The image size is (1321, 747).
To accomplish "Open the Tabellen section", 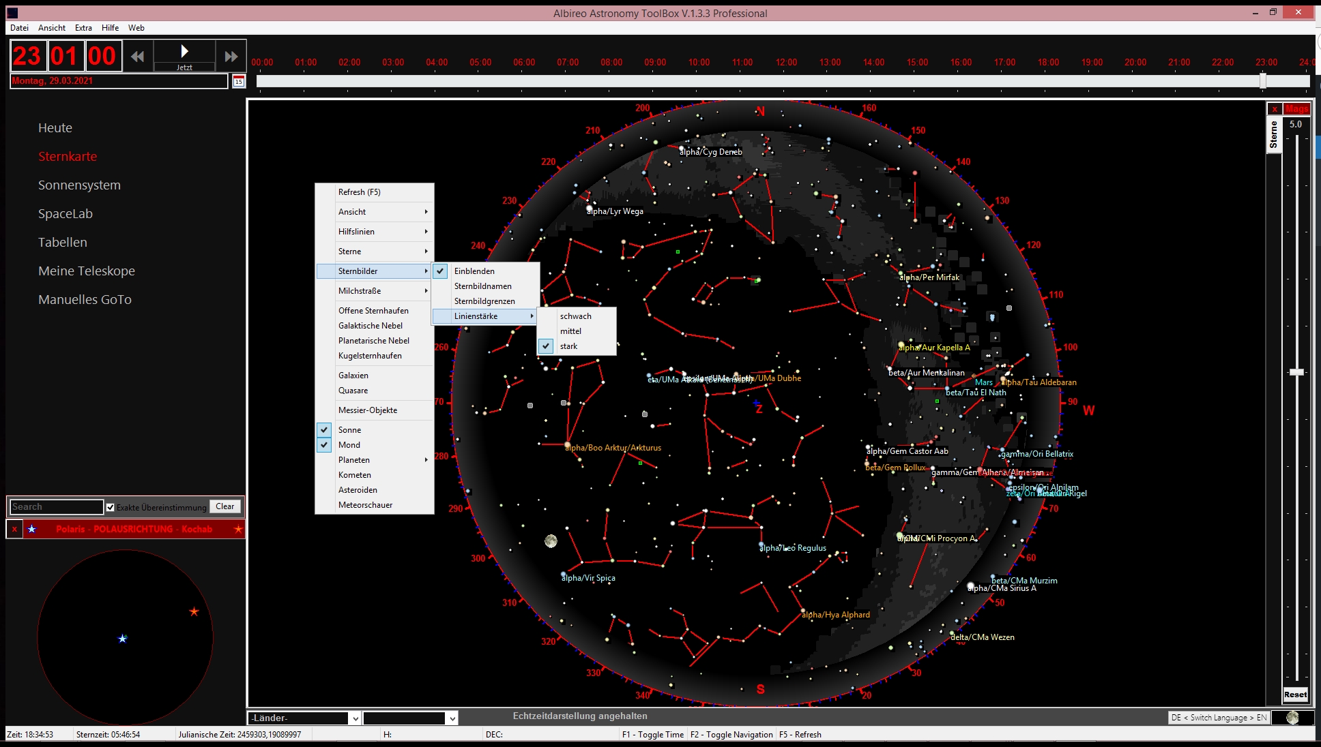I will (x=63, y=243).
